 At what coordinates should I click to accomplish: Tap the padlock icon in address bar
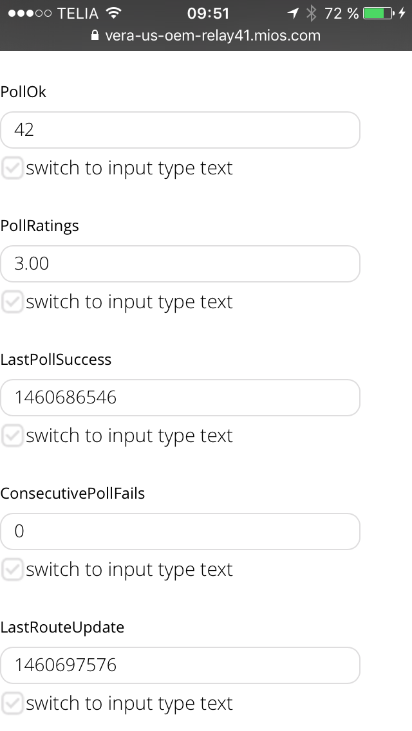pos(96,35)
